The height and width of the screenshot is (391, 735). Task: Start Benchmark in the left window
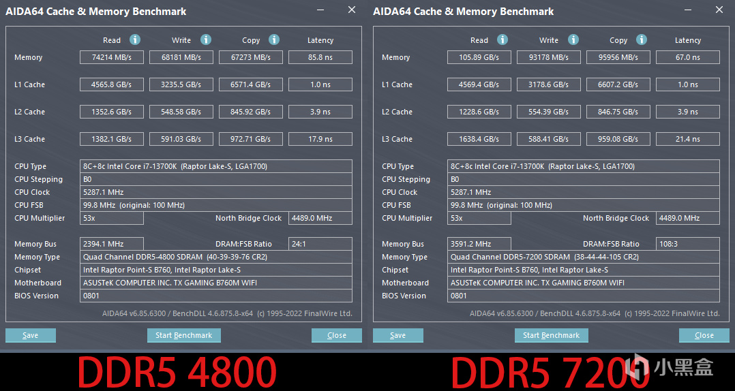coord(184,335)
